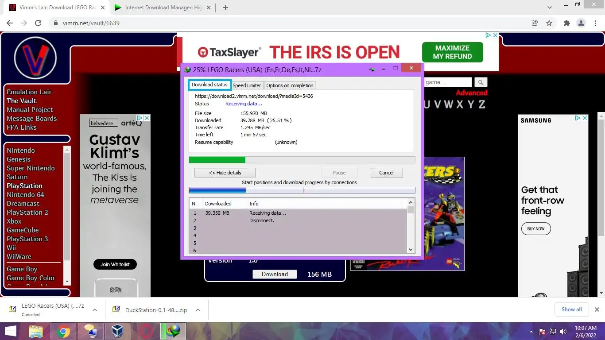Click Show all downloads
Screen dimensions: 605x340
pyautogui.click(x=571, y=309)
